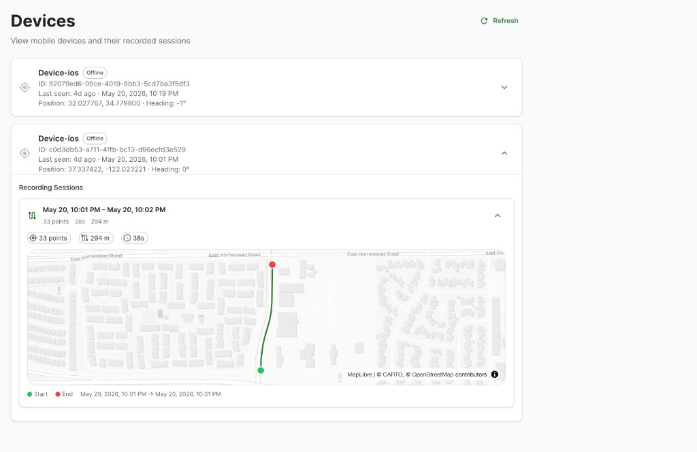697x452 pixels.
Task: Click the red end marker on map
Action: [x=272, y=264]
